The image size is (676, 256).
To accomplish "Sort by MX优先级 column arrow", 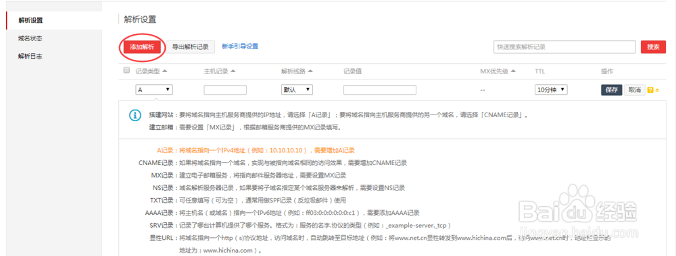I will tap(514, 71).
